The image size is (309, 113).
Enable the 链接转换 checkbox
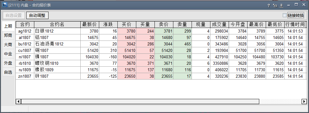click(285, 15)
